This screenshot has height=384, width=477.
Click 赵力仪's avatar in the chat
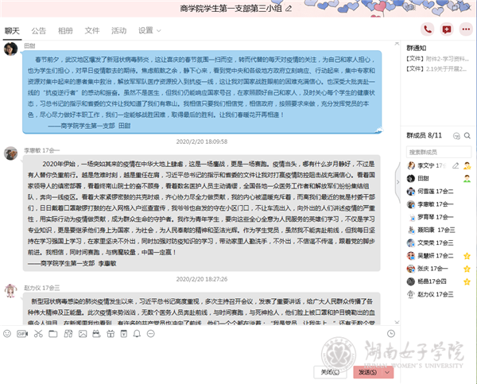(10, 291)
